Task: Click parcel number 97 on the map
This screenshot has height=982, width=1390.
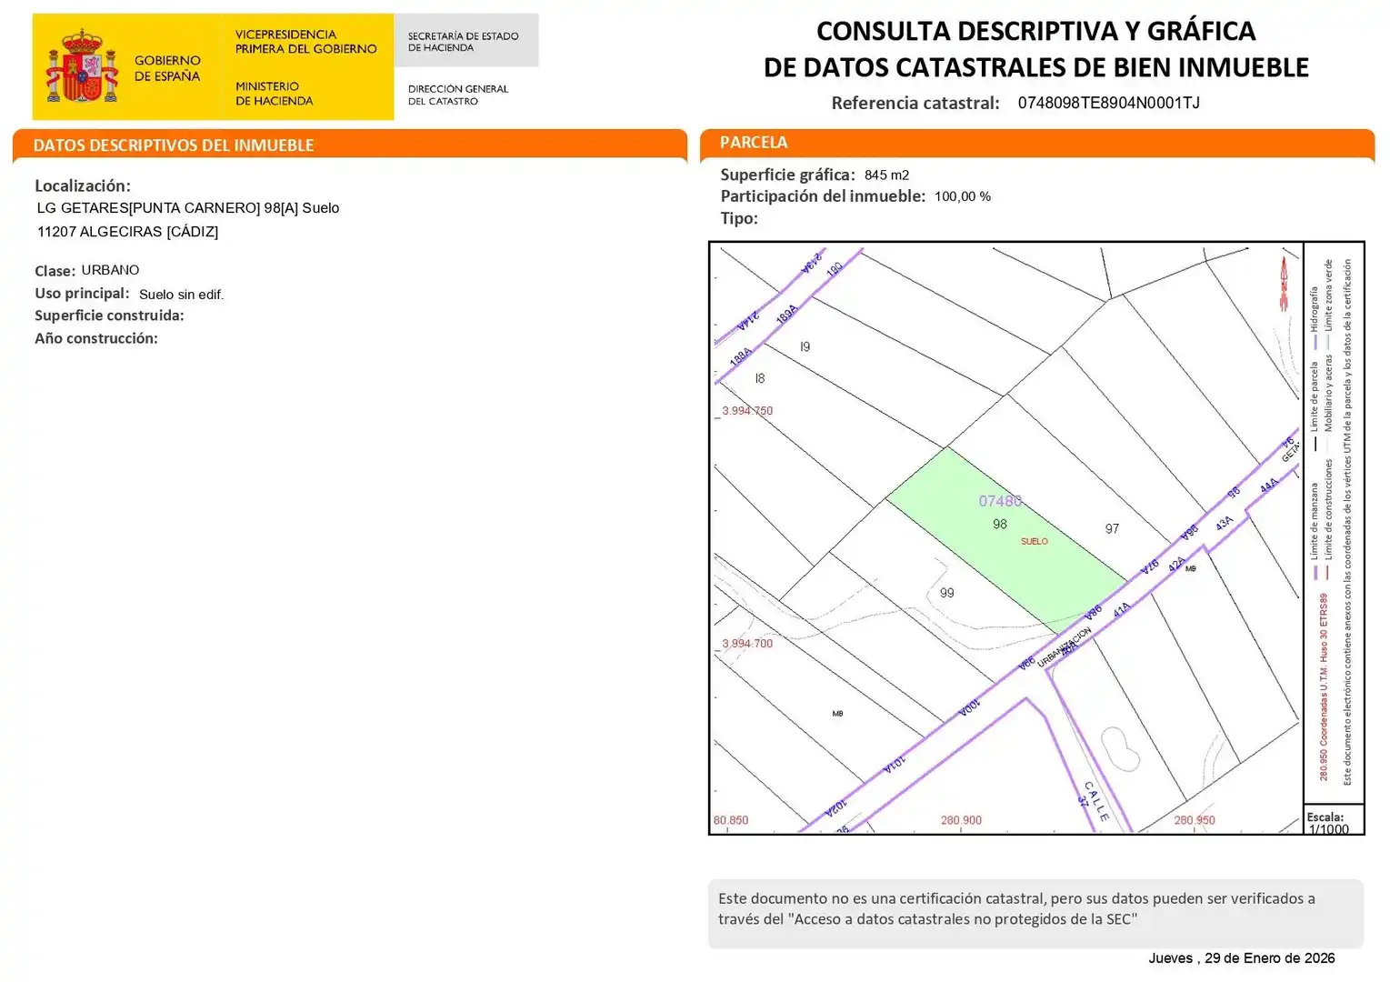Action: [1112, 528]
